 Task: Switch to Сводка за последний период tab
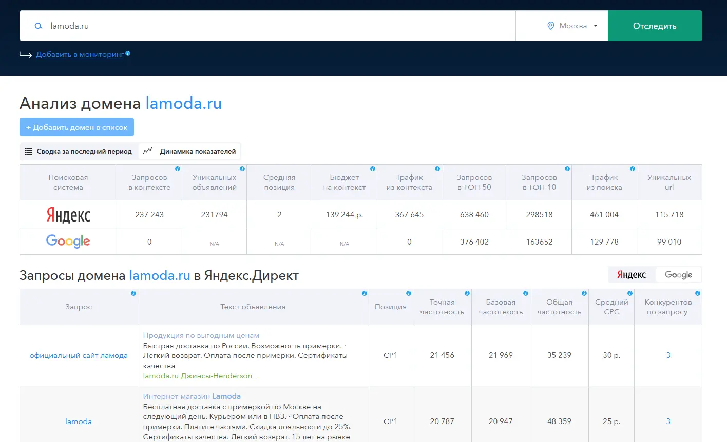79,151
